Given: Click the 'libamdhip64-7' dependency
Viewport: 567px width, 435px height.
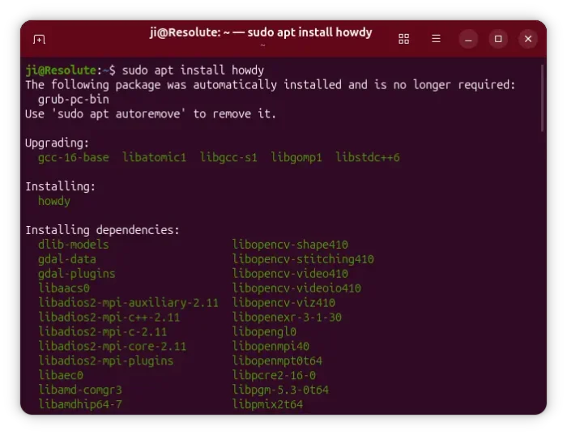Looking at the screenshot, I should (80, 404).
